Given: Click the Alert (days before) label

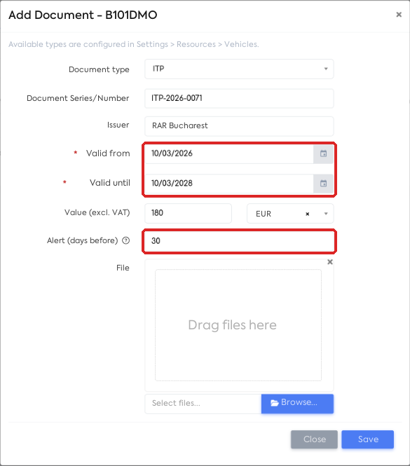Looking at the screenshot, I should pos(83,240).
